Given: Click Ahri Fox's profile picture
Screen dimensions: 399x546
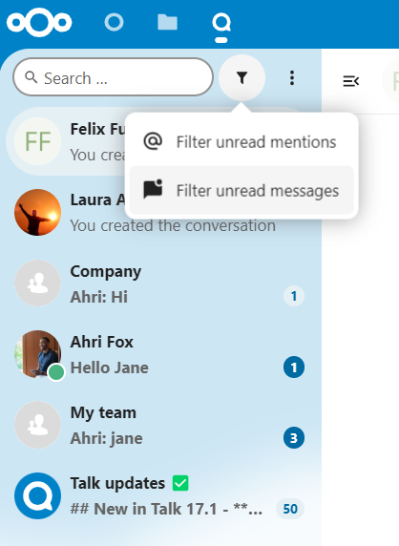Looking at the screenshot, I should click(x=37, y=354).
